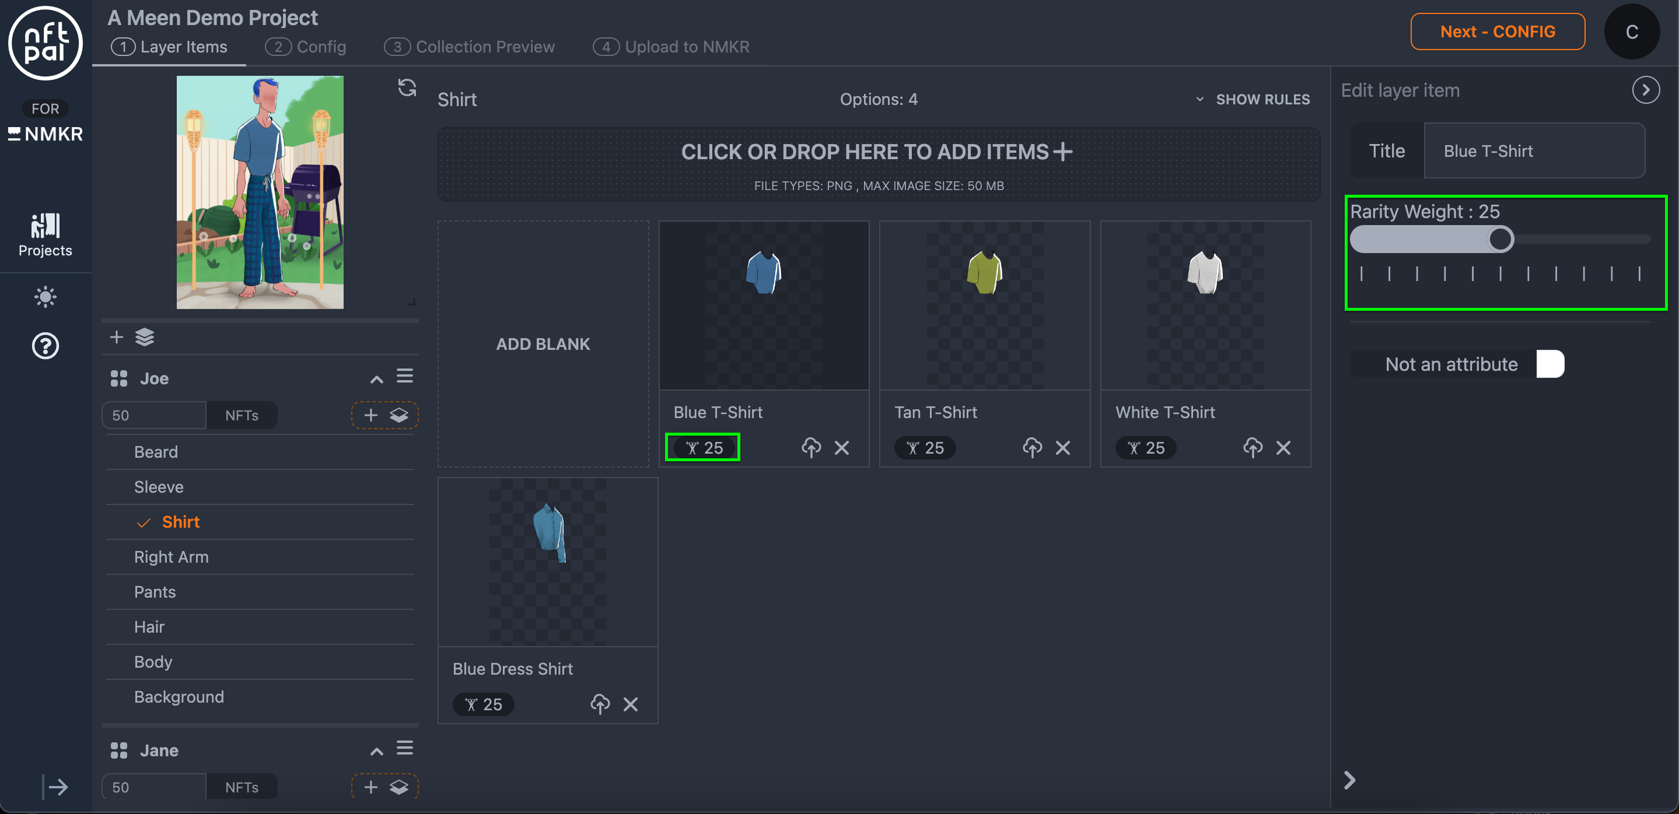Click upload icon on Tan T-Shirt

[x=1032, y=447]
